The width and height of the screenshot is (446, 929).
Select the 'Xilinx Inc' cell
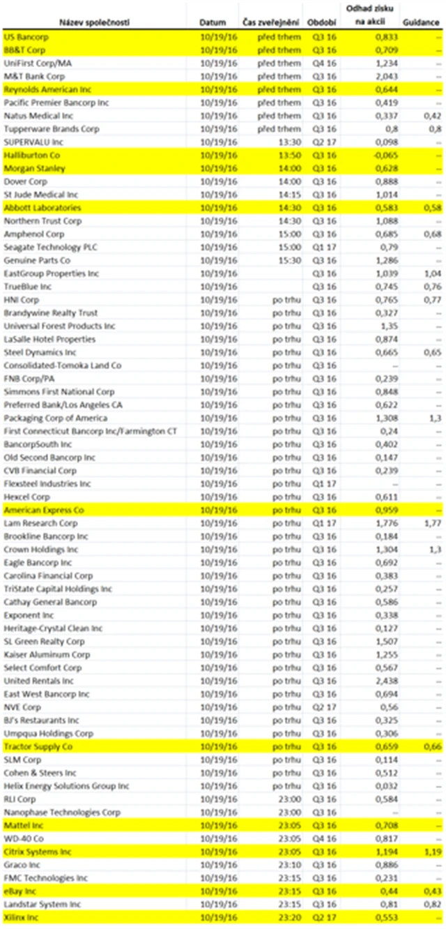click(x=93, y=918)
